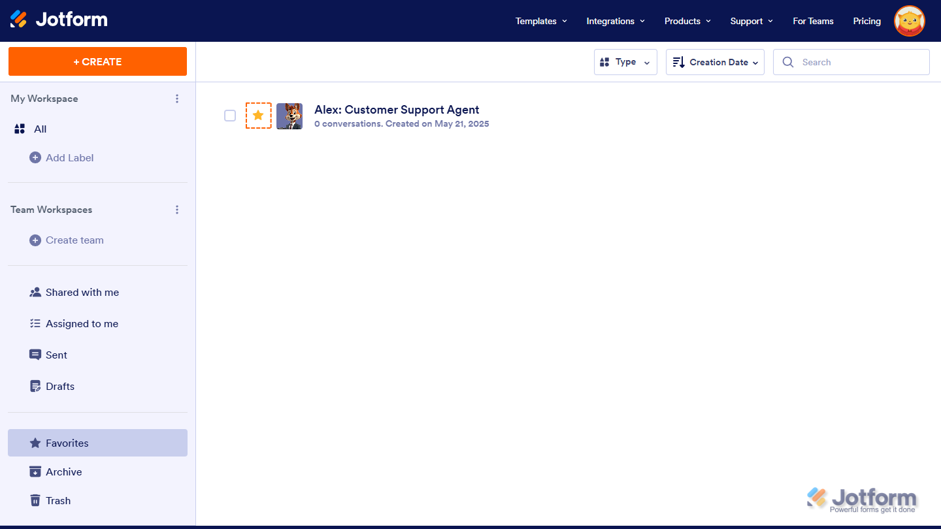The image size is (941, 529).
Task: Open the Support menu
Action: tap(751, 21)
